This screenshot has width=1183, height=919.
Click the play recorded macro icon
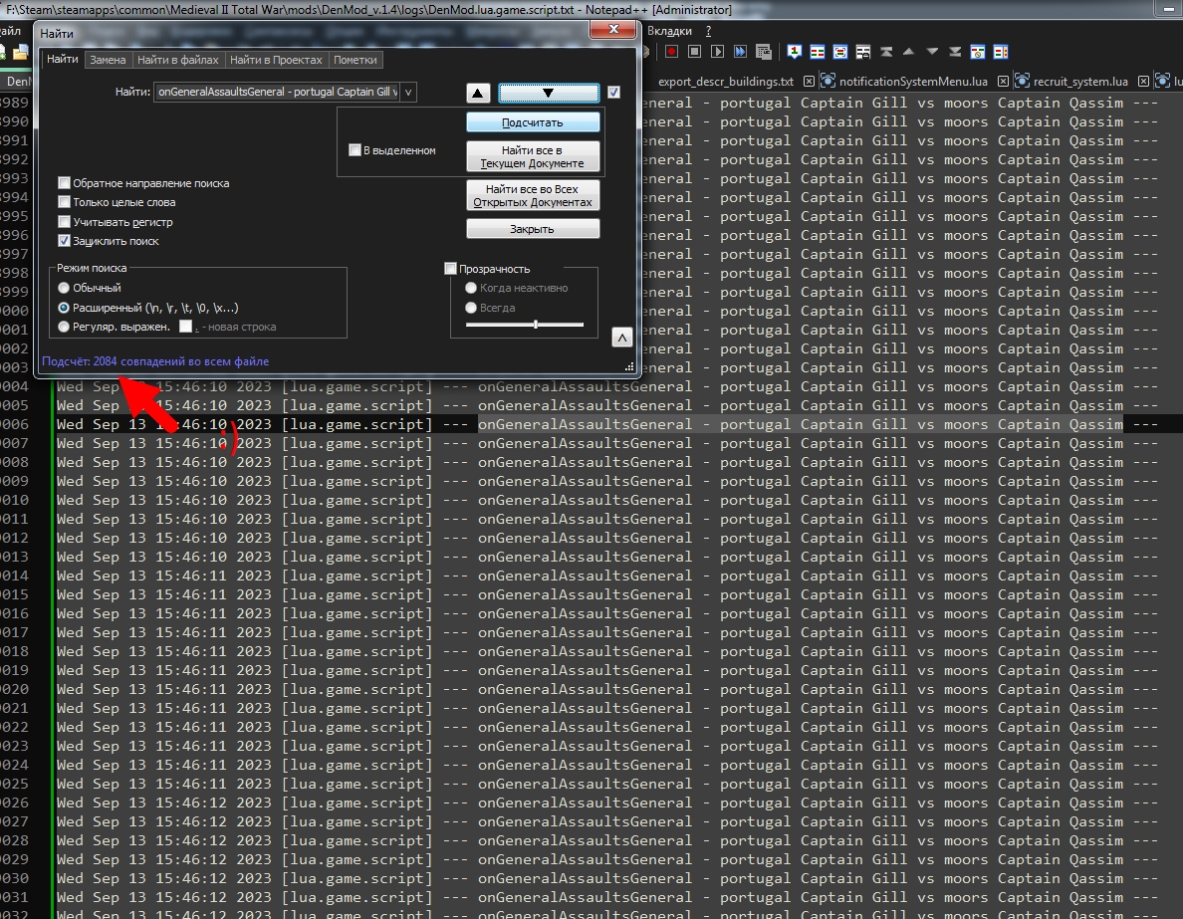(x=718, y=52)
